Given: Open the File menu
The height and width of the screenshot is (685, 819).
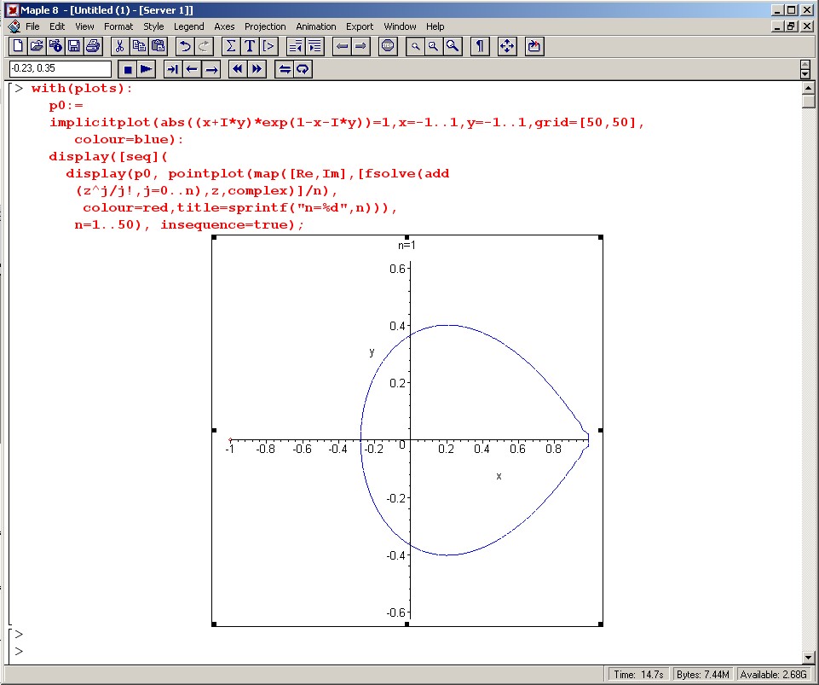Looking at the screenshot, I should click(32, 26).
